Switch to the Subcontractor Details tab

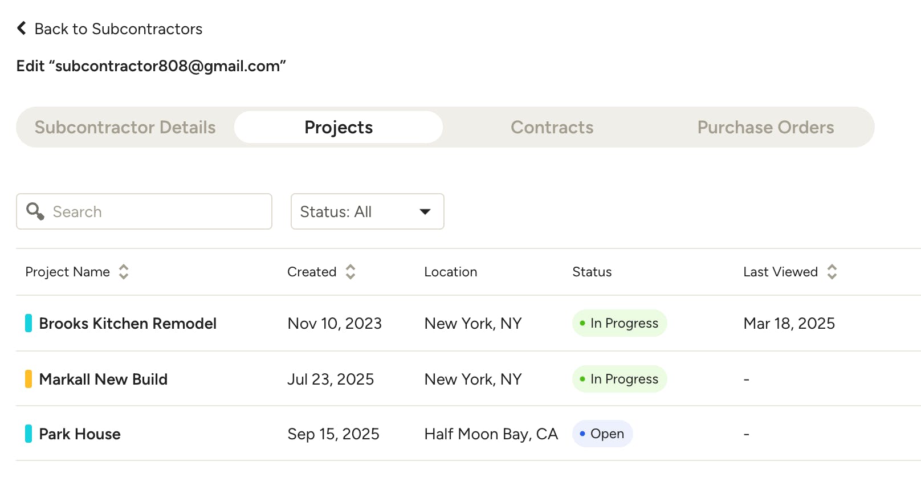point(125,127)
